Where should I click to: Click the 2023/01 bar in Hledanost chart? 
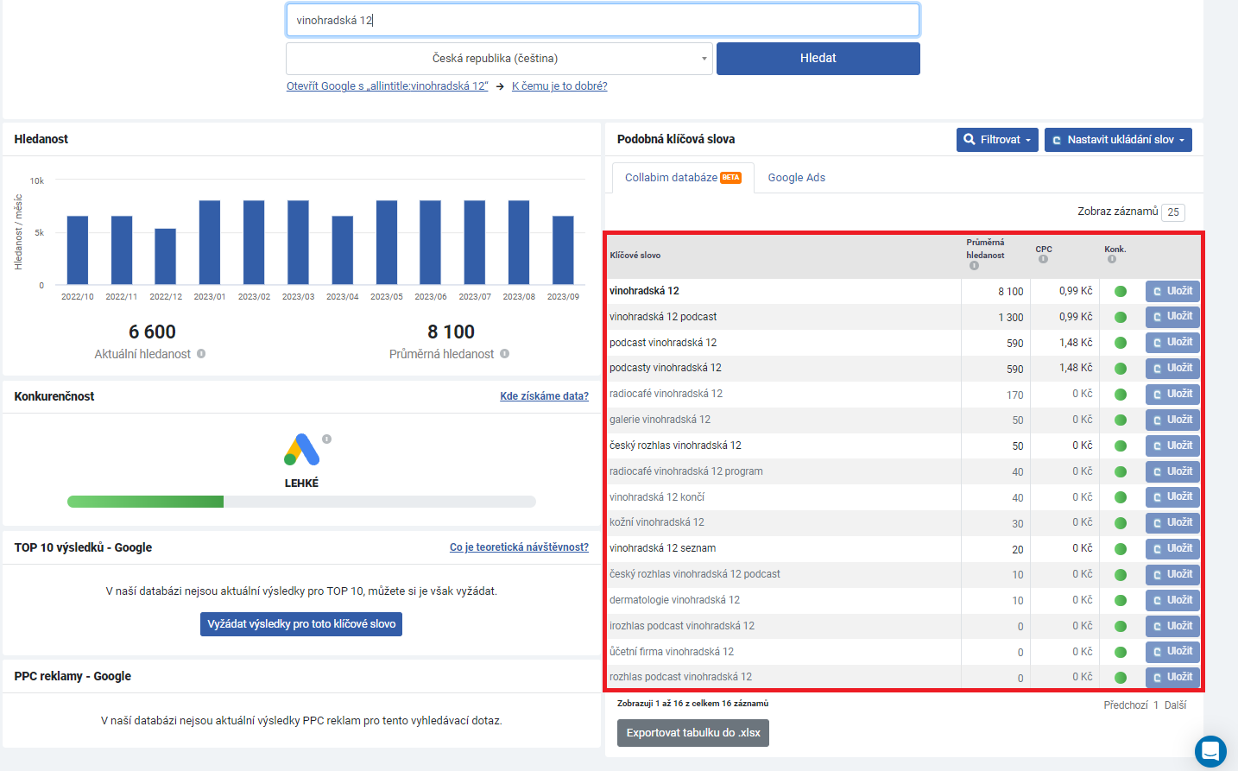(x=210, y=243)
